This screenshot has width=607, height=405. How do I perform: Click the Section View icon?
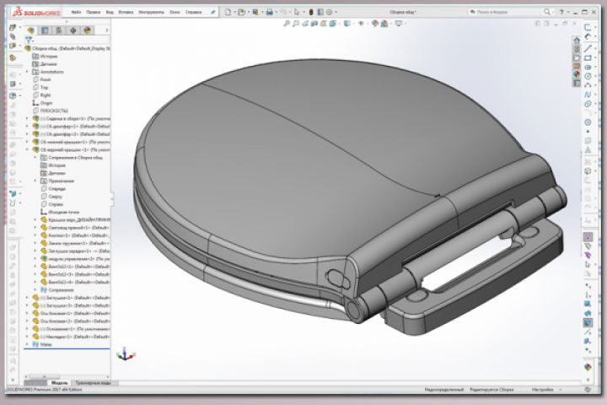[314, 24]
